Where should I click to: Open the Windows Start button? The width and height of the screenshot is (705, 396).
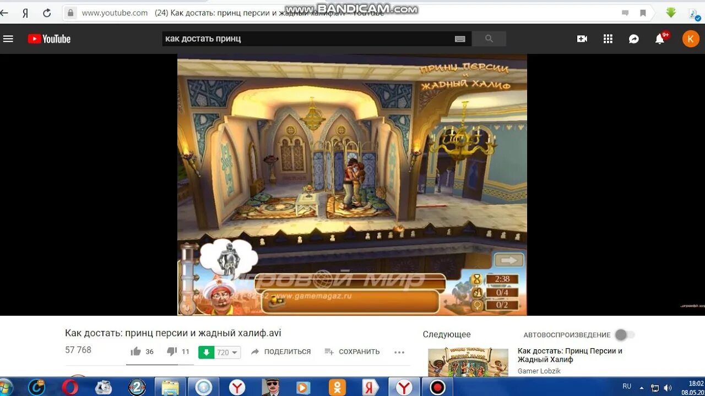(6, 387)
